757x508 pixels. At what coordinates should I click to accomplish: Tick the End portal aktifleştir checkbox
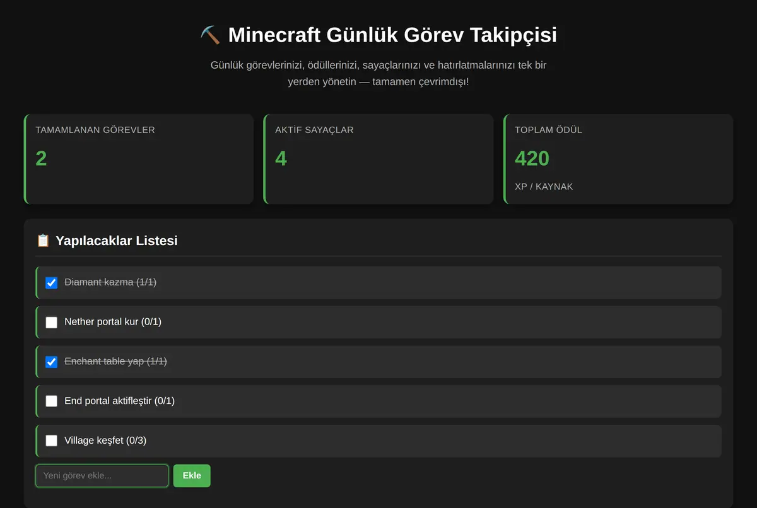tap(52, 401)
